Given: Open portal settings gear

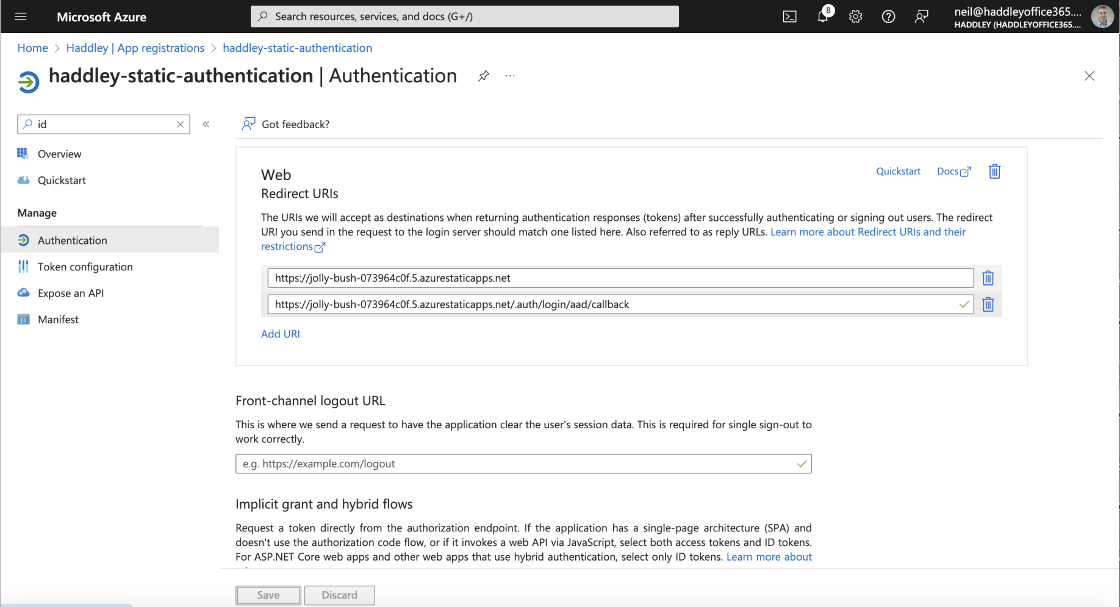Looking at the screenshot, I should (855, 17).
